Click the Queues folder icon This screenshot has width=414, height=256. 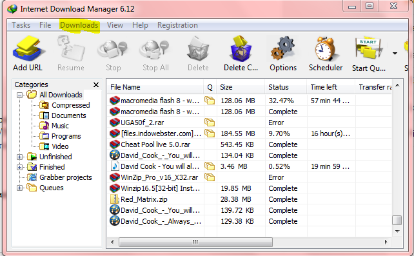click(32, 188)
